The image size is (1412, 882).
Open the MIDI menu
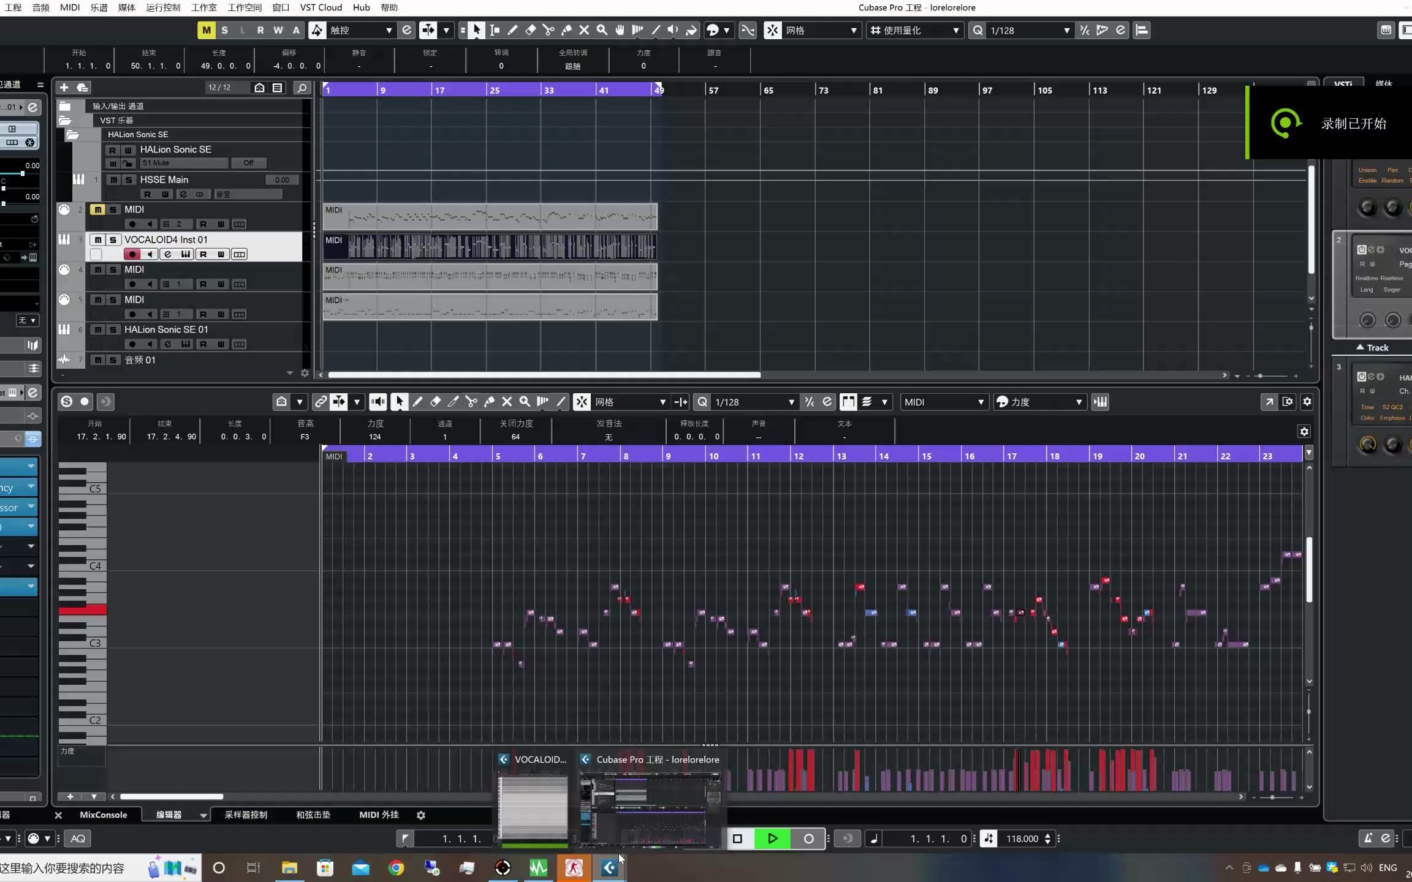point(70,7)
